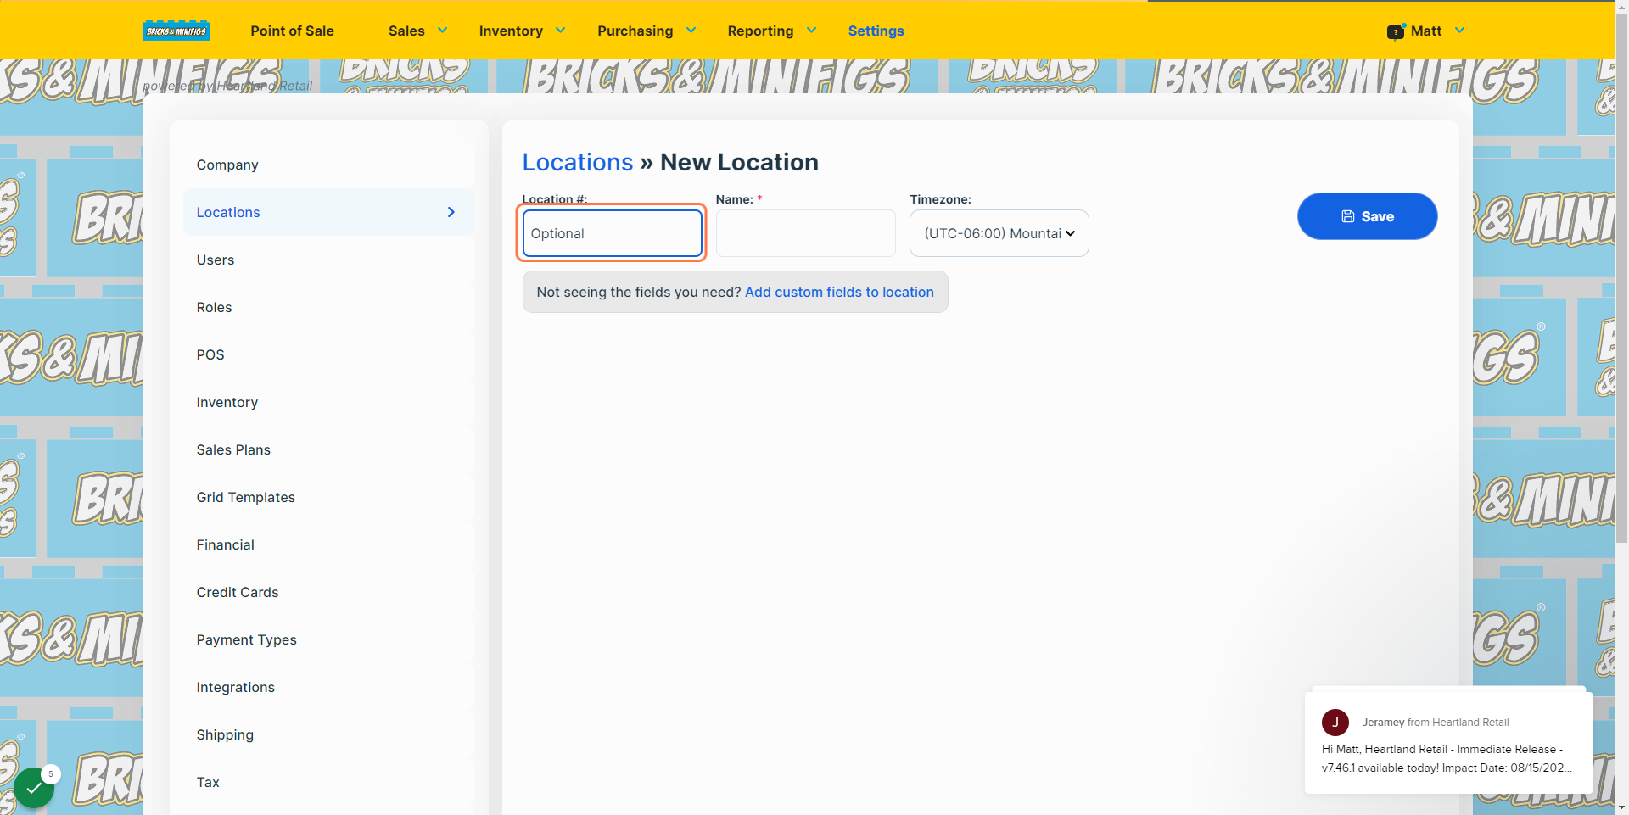Open the Matt user menu
Image resolution: width=1629 pixels, height=815 pixels.
pos(1437,31)
